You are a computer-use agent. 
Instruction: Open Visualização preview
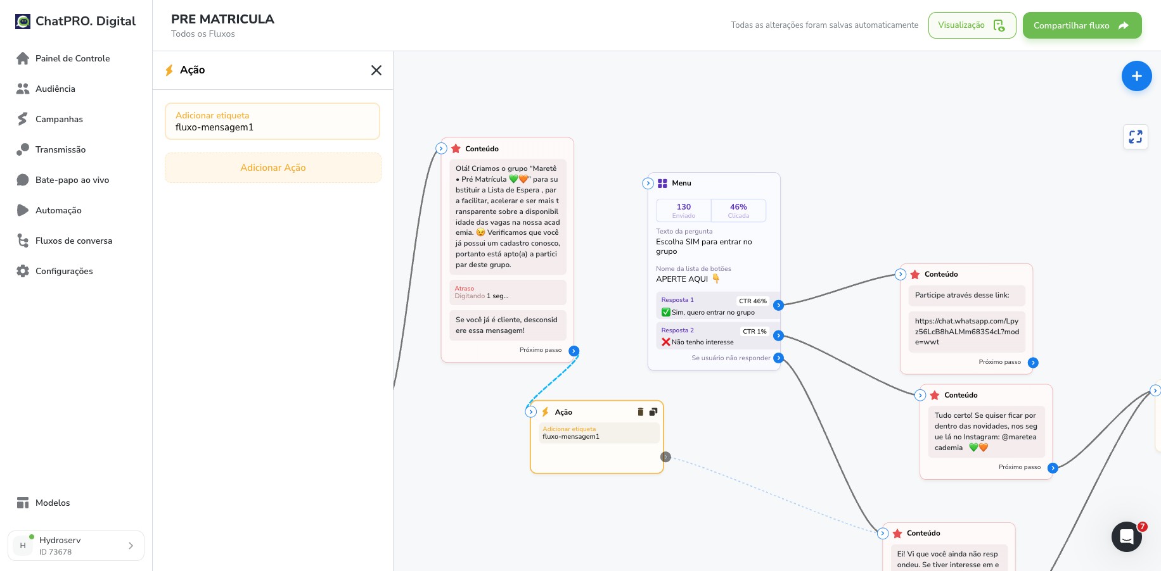pos(972,25)
